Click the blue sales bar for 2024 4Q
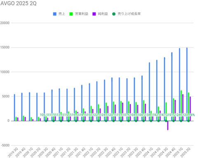198x158 pixels. (172, 87)
